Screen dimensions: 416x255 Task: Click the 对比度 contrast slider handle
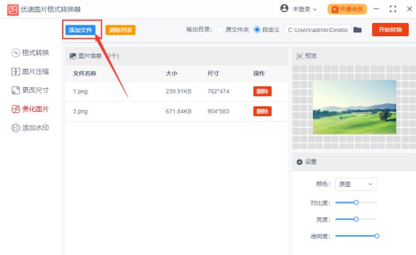(356, 202)
